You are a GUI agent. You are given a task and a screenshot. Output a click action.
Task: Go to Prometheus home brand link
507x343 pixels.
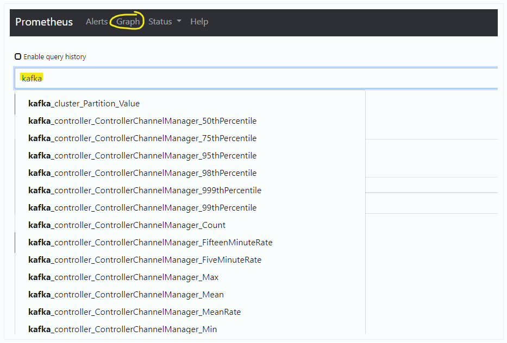pyautogui.click(x=44, y=22)
